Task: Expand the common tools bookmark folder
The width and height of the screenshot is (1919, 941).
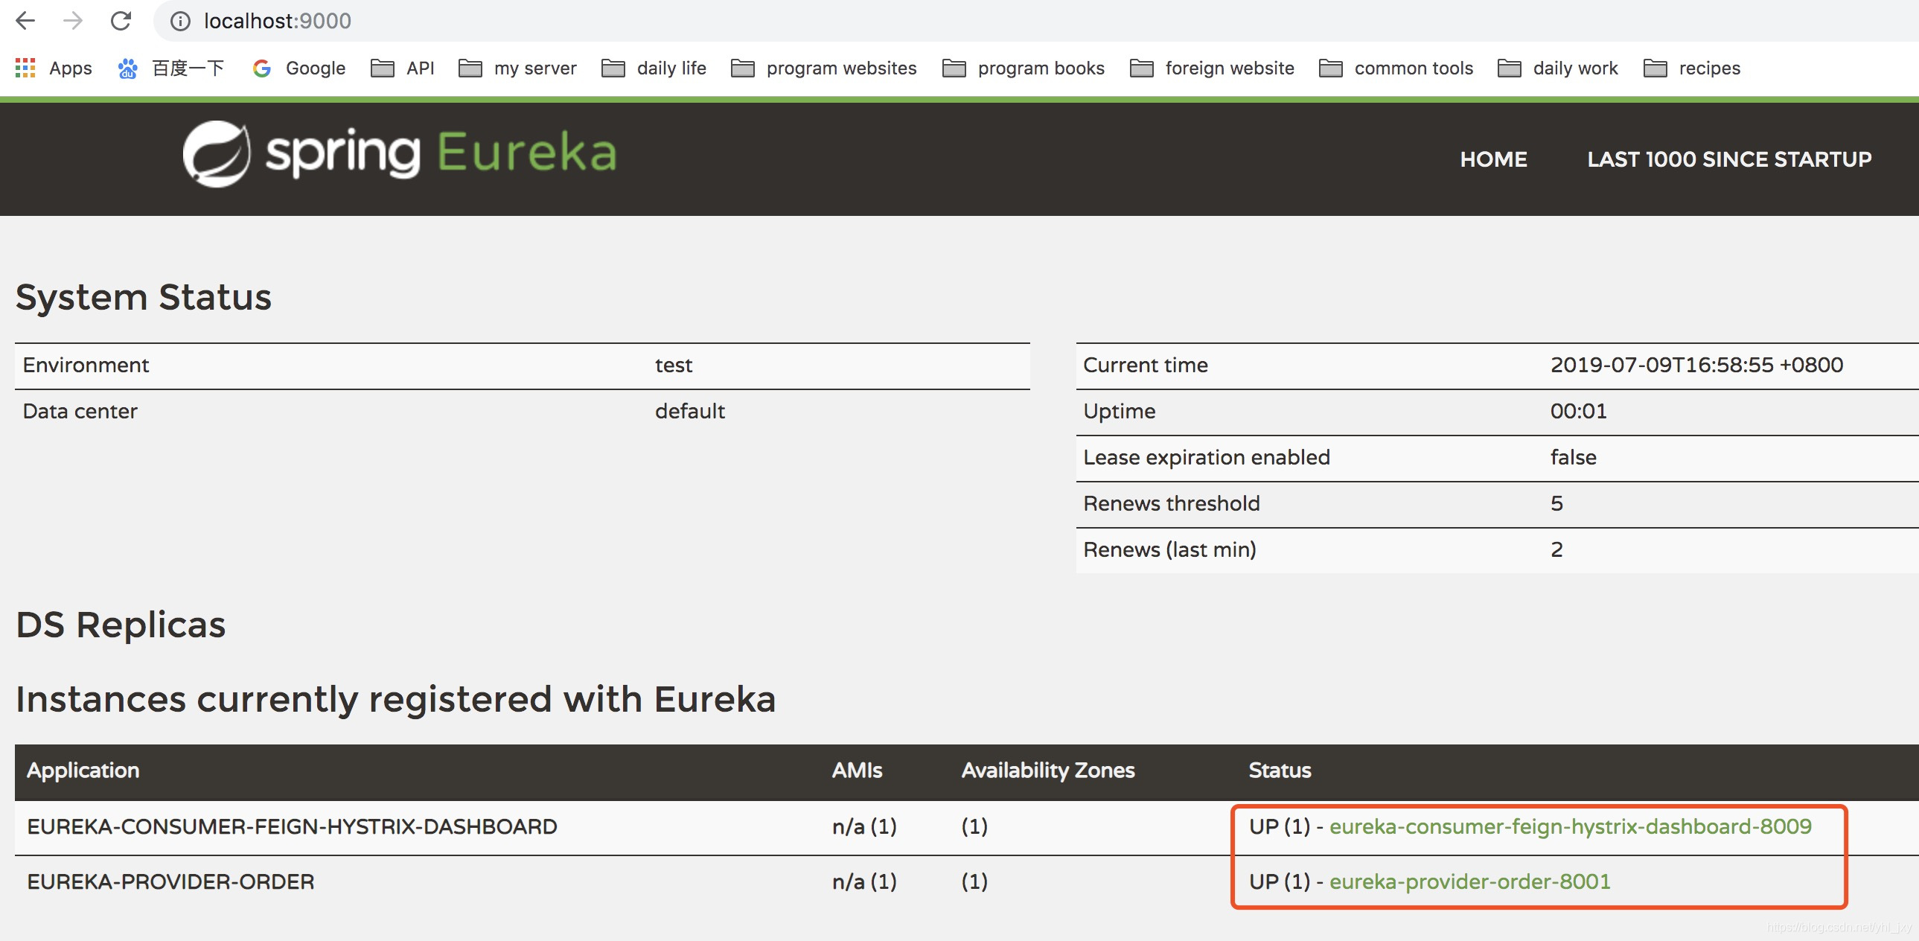Action: [1396, 68]
